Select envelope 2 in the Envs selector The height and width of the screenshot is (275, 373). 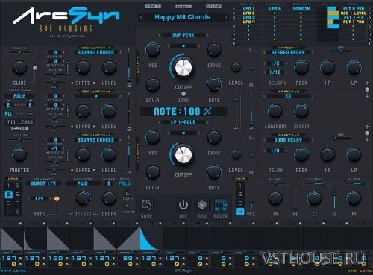point(240,195)
